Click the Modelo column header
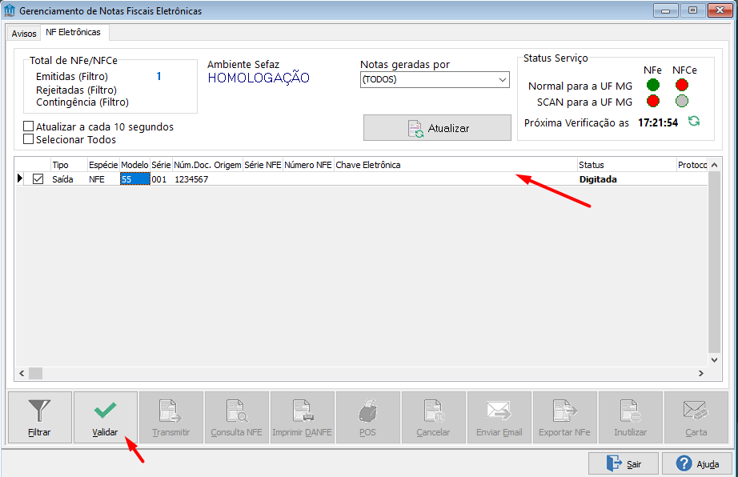Screen dimensions: 738x477 135,165
